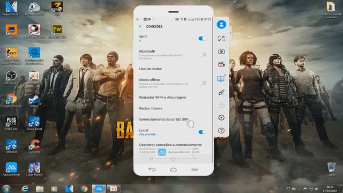343x193 pixels.
Task: Open ApowerMirror desktop shortcut
Action: 11,169
